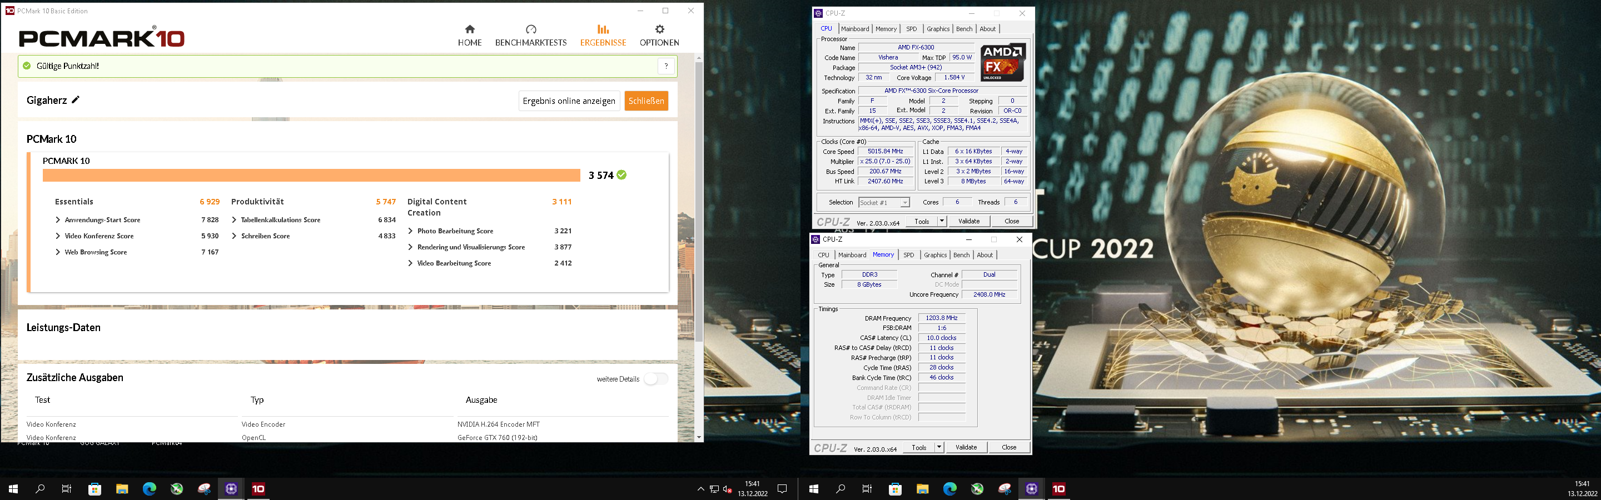1601x500 pixels.
Task: Open the notification center icon
Action: pos(783,489)
